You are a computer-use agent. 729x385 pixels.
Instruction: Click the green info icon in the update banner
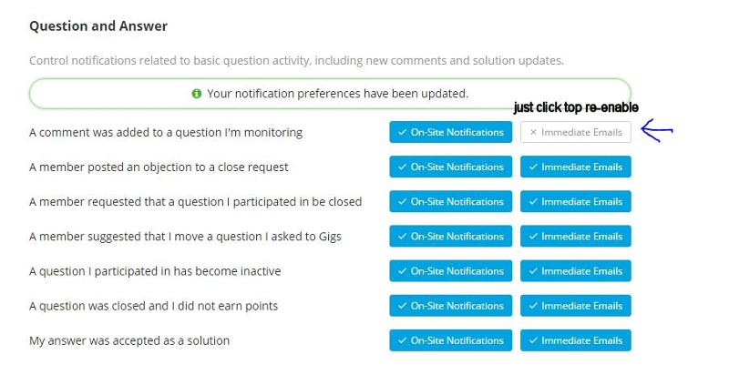(x=197, y=94)
